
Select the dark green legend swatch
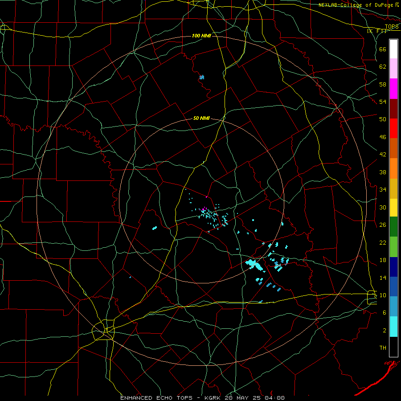[393, 227]
